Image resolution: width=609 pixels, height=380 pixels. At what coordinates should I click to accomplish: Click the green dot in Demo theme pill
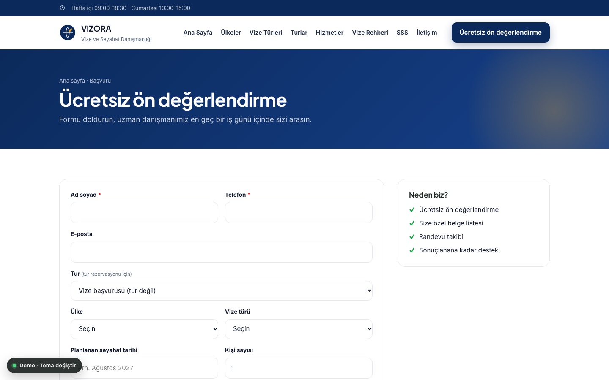[14, 366]
